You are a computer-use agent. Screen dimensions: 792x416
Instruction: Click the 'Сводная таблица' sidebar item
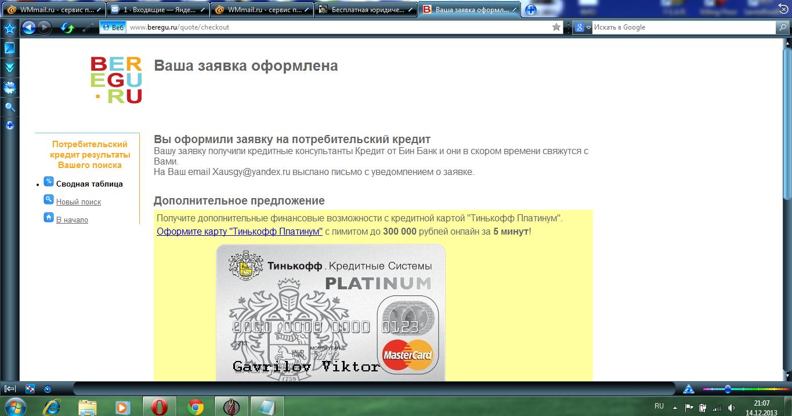coord(89,184)
